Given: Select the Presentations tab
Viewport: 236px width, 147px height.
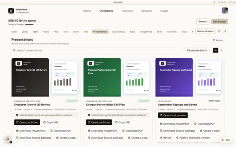Looking at the screenshot, I should click(100, 32).
